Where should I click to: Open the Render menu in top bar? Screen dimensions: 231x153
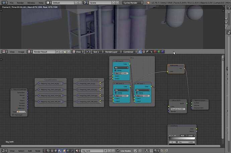point(20,3)
